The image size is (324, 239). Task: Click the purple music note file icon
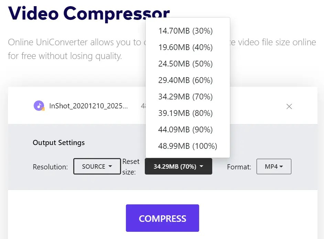pos(39,106)
